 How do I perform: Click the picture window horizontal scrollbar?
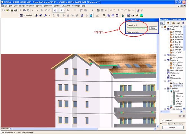83,129
